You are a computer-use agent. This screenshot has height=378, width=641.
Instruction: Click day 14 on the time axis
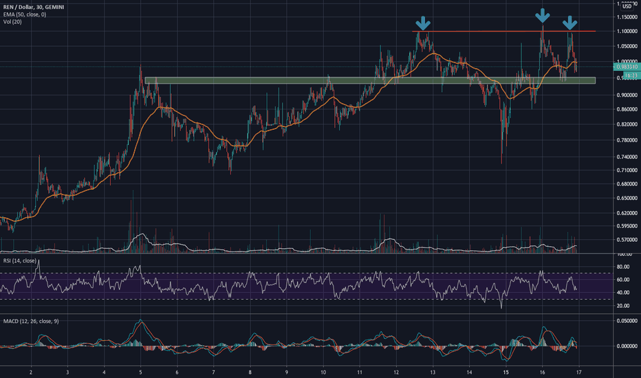point(469,373)
